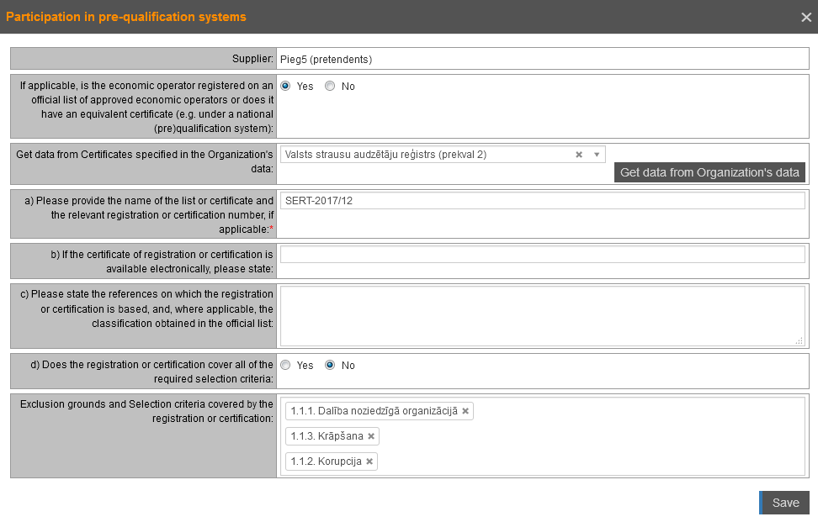Click the '1.1.3. Krāpšana' tag label
Screen dimensions: 818x522
click(327, 436)
